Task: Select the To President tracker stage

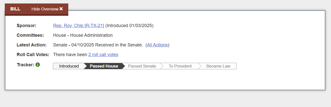Action: (180, 66)
